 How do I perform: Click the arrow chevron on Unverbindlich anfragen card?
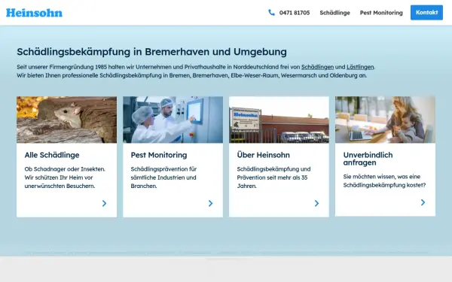(x=423, y=202)
